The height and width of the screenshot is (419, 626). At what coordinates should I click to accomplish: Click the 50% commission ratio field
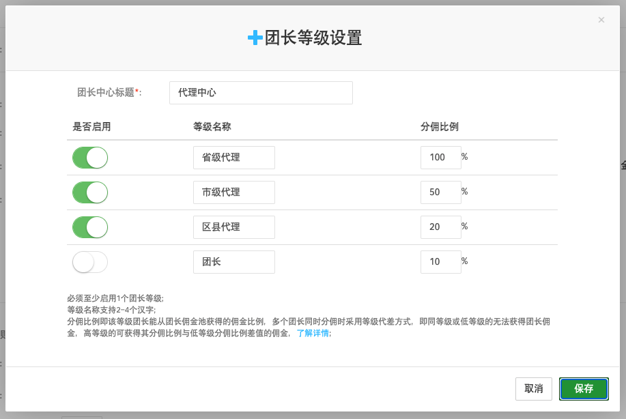coord(440,192)
